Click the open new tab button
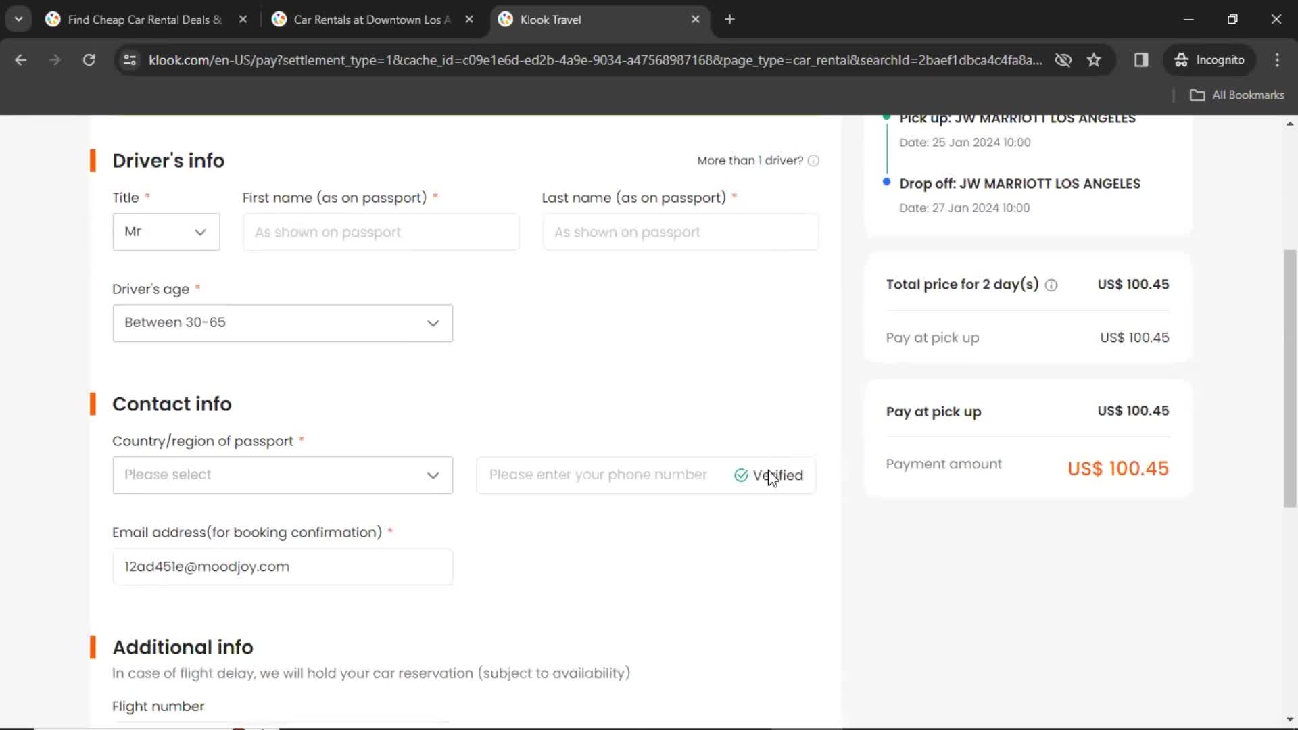 [x=729, y=20]
